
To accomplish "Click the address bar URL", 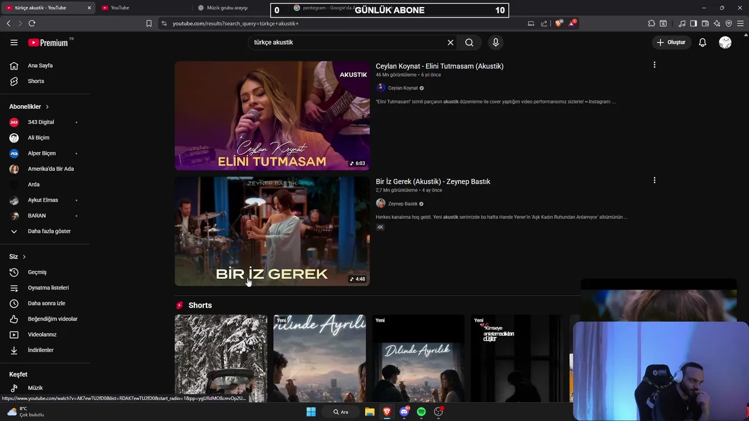I will (236, 24).
